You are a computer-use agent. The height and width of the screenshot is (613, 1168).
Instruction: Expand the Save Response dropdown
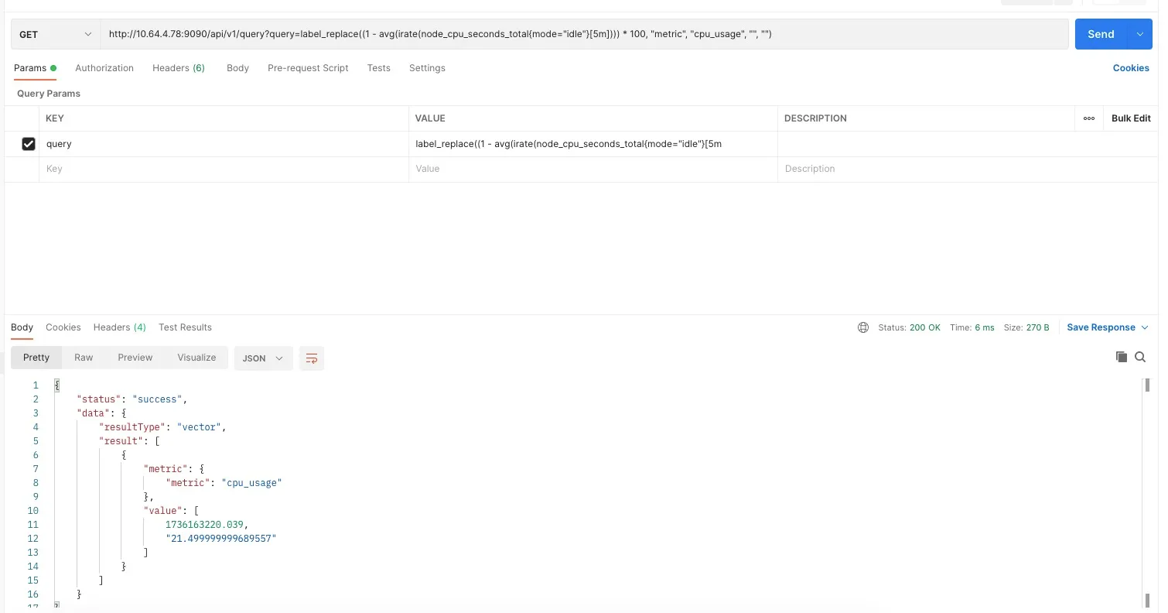[1107, 327]
